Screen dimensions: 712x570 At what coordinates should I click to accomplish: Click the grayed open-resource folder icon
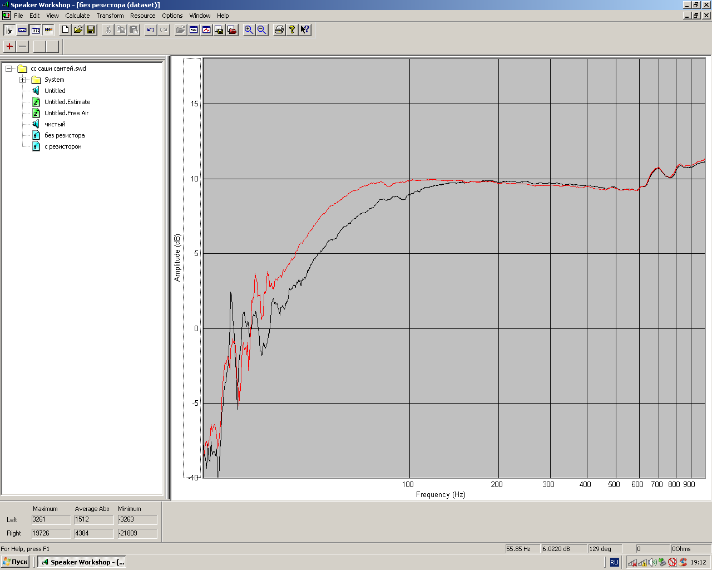pos(181,30)
